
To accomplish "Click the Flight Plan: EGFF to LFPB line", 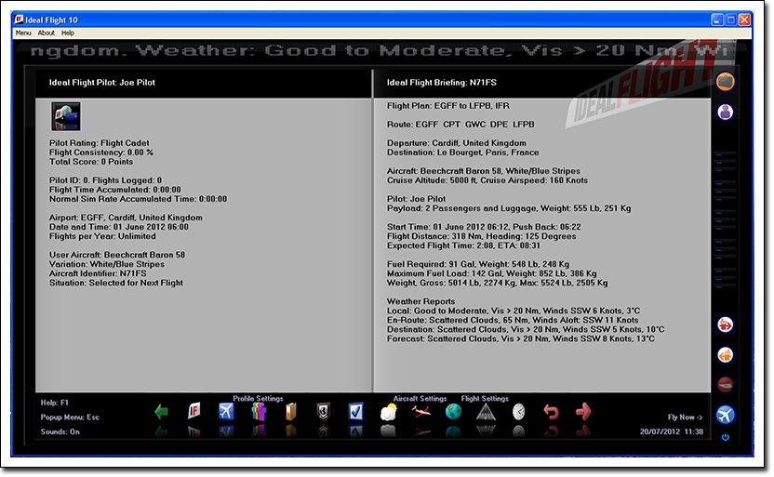I will (448, 106).
